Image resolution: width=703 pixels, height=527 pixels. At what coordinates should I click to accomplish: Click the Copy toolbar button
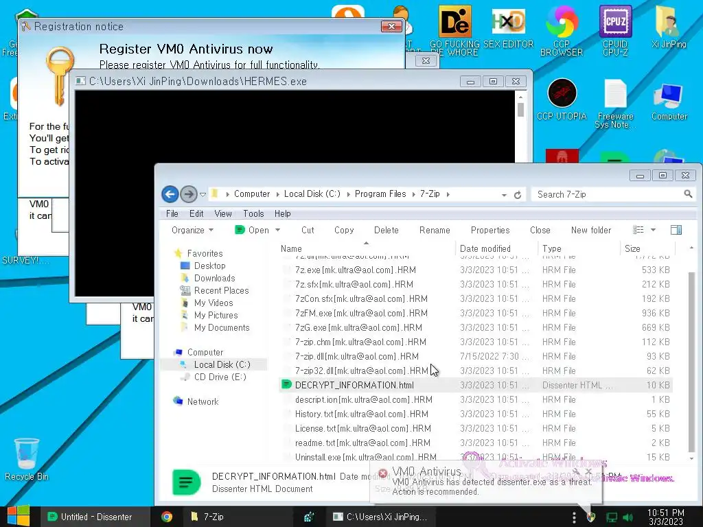point(344,230)
